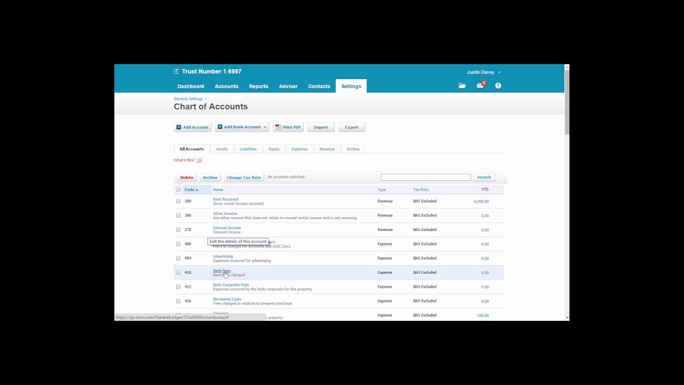Tick checkbox for account 270 Interest Income
684x385 pixels.
178,229
